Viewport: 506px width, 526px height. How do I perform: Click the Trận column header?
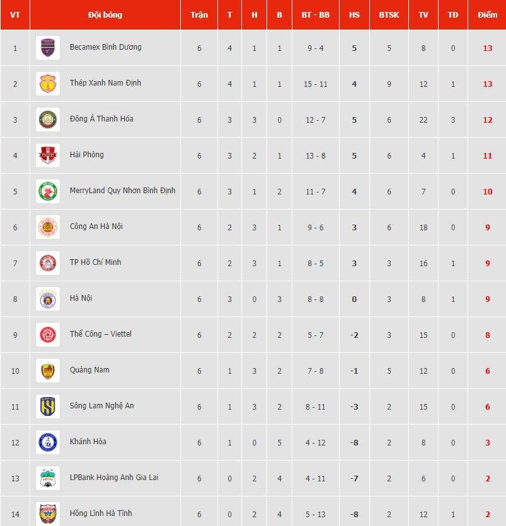click(x=199, y=14)
